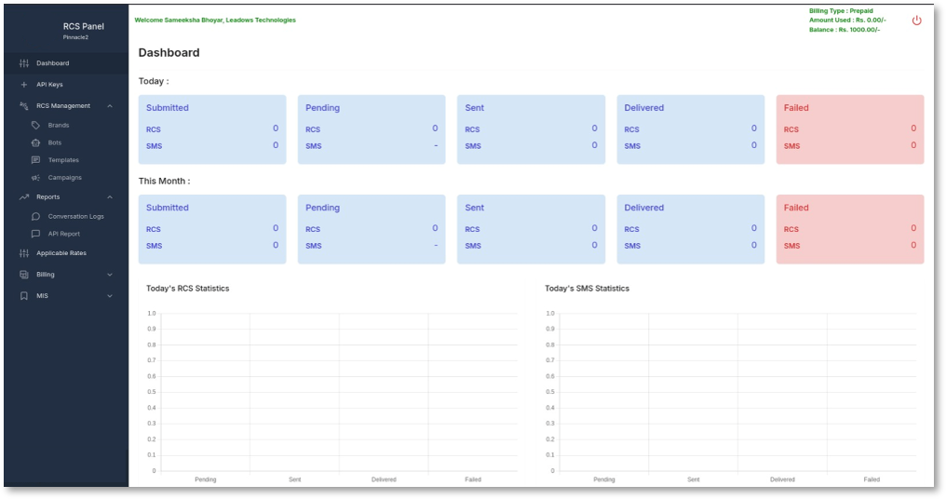Click 'Today's SMS Statistics' chart title
The width and height of the screenshot is (946, 499).
pos(587,289)
